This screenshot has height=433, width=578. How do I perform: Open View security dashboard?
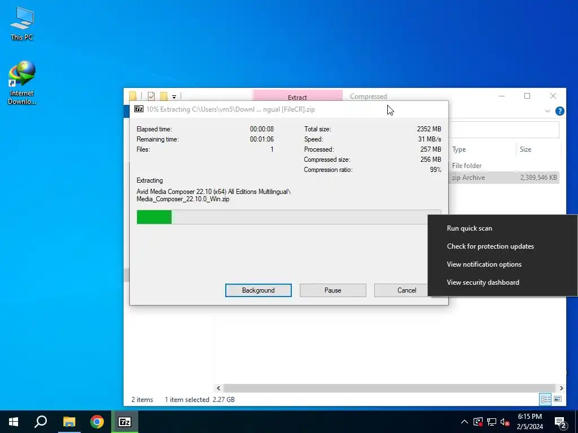[483, 282]
